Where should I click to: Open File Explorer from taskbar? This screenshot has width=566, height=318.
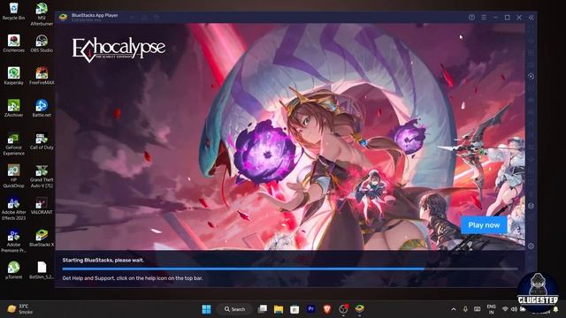tap(279, 309)
